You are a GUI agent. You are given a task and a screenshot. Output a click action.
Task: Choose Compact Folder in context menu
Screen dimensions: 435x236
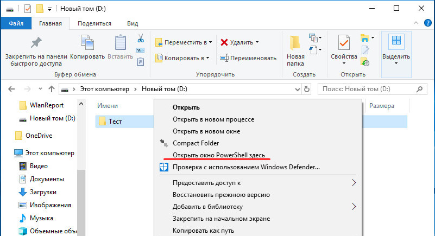[x=196, y=143]
